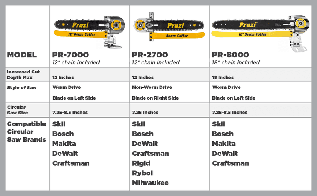317x196 pixels.
Task: Click the Circular Saw Size row label
Action: pos(17,110)
